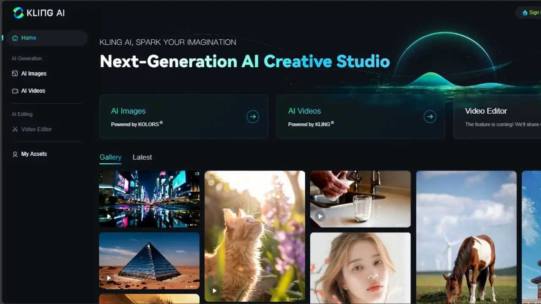Click the AI Videos camera icon
541x304 pixels.
15,91
